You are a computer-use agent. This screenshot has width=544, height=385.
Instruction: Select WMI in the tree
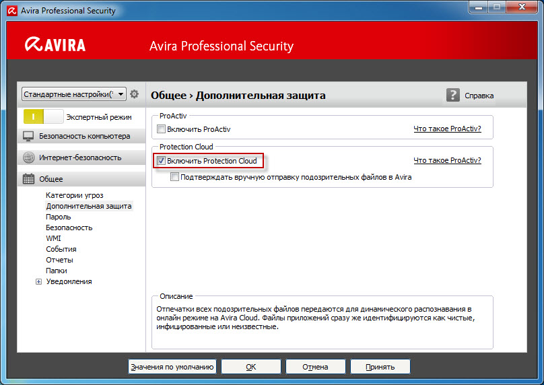53,238
